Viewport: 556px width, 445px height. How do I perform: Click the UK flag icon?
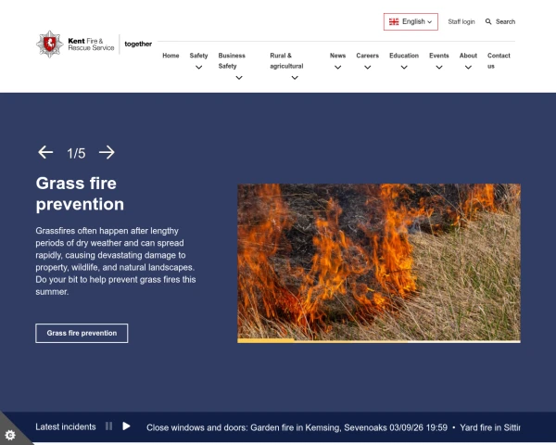point(394,21)
